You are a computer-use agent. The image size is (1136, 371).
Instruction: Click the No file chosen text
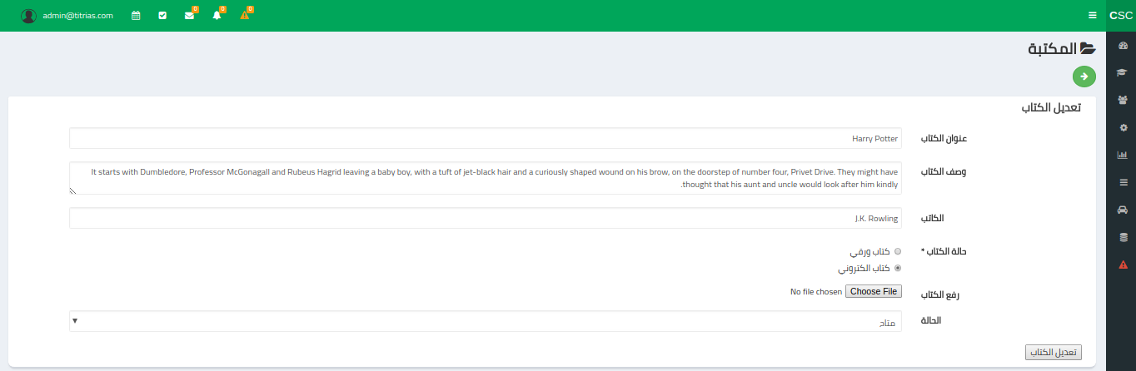point(816,292)
